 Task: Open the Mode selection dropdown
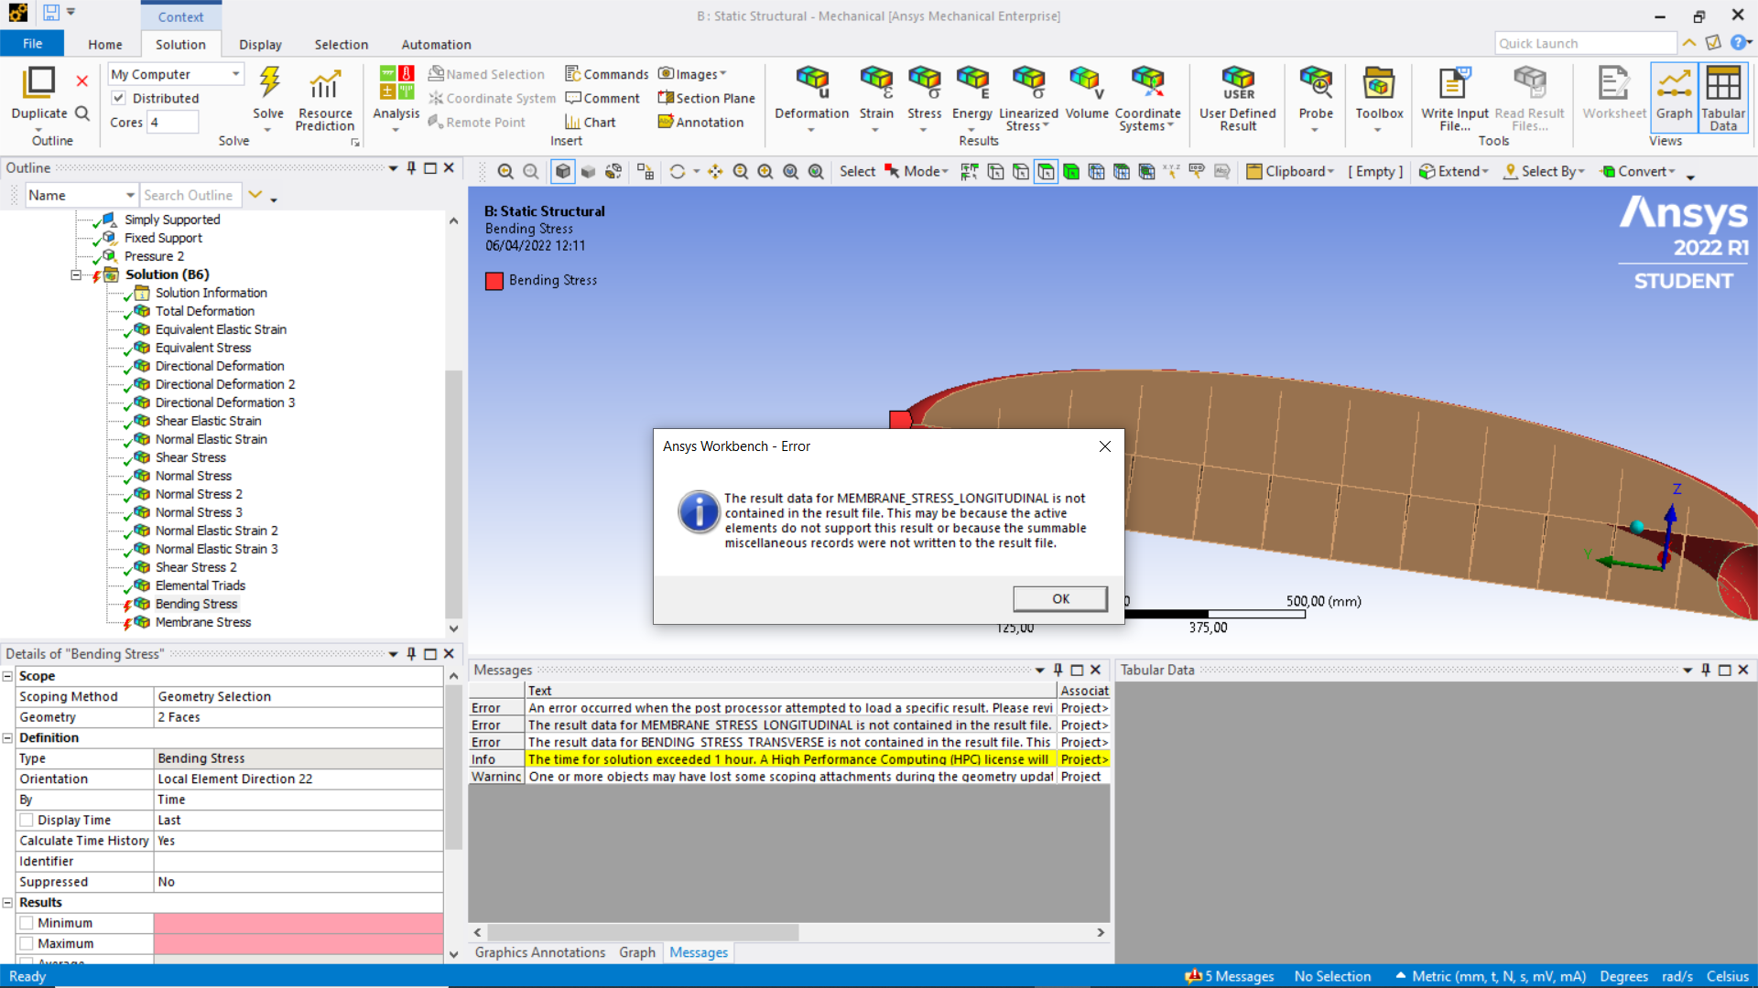916,171
